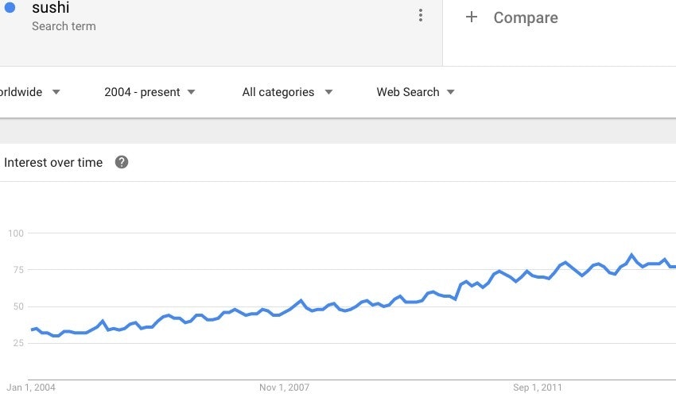
Task: Click the plus icon beside Compare
Action: [472, 17]
